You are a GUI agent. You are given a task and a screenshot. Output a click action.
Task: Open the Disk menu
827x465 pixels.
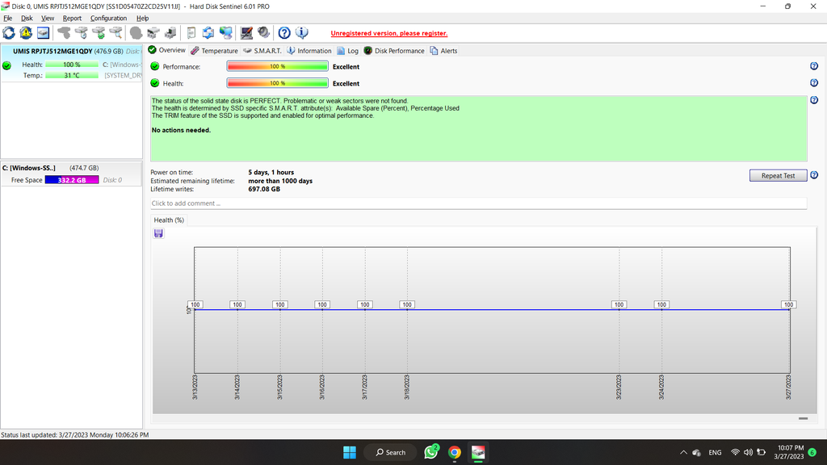(x=27, y=18)
